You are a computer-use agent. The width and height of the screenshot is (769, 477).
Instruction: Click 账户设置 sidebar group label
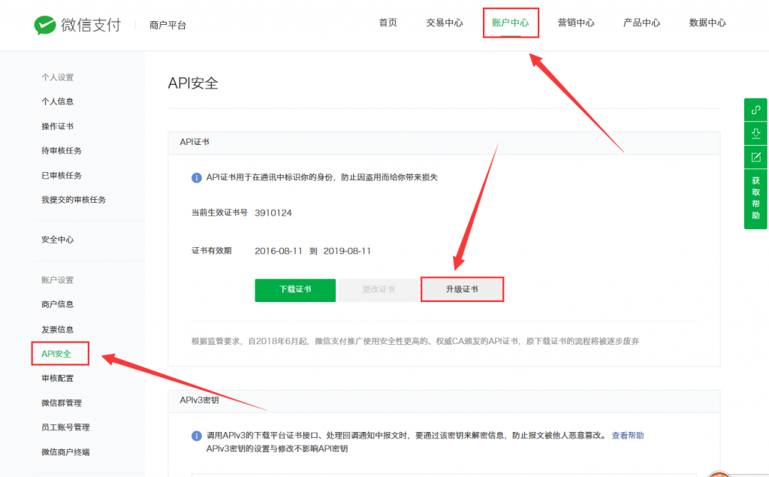point(57,280)
